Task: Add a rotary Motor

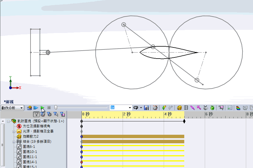Action: click(179, 108)
